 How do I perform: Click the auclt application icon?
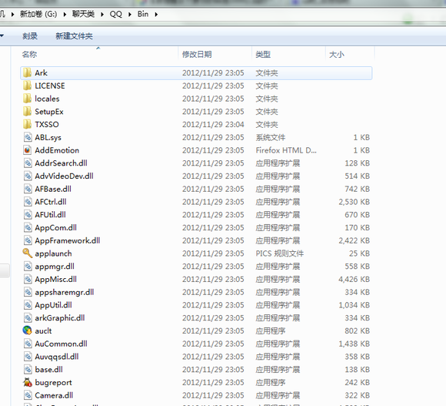click(x=28, y=331)
